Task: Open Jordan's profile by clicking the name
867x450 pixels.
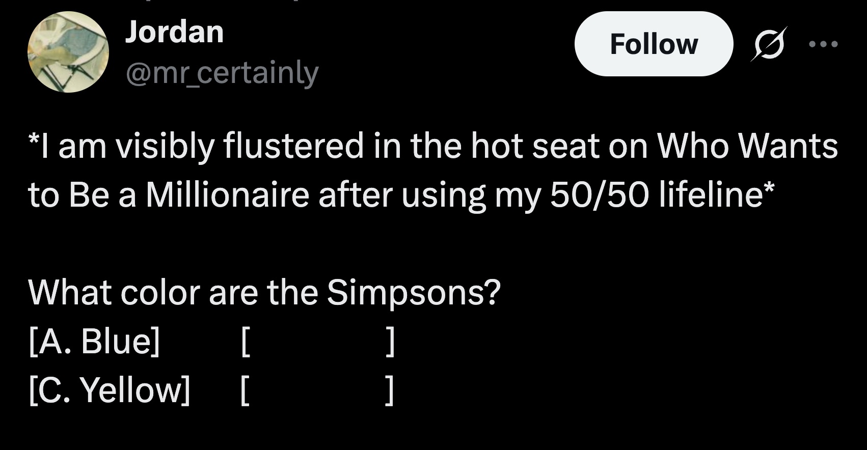Action: point(175,32)
